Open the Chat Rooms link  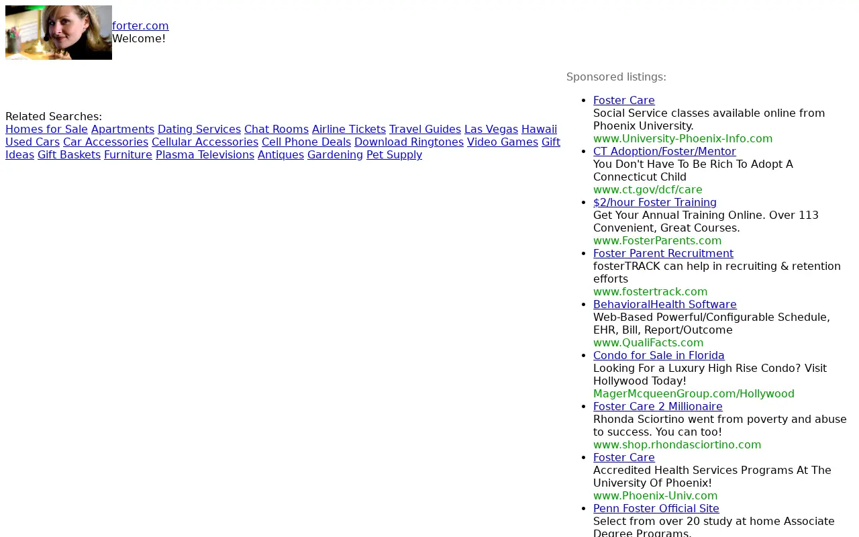coord(276,130)
